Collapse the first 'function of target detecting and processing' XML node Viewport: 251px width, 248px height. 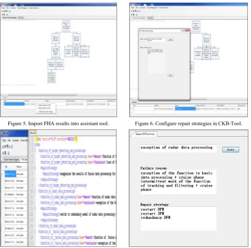pos(35,150)
